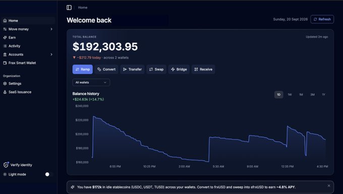Select the 1D time range tab

click(278, 94)
